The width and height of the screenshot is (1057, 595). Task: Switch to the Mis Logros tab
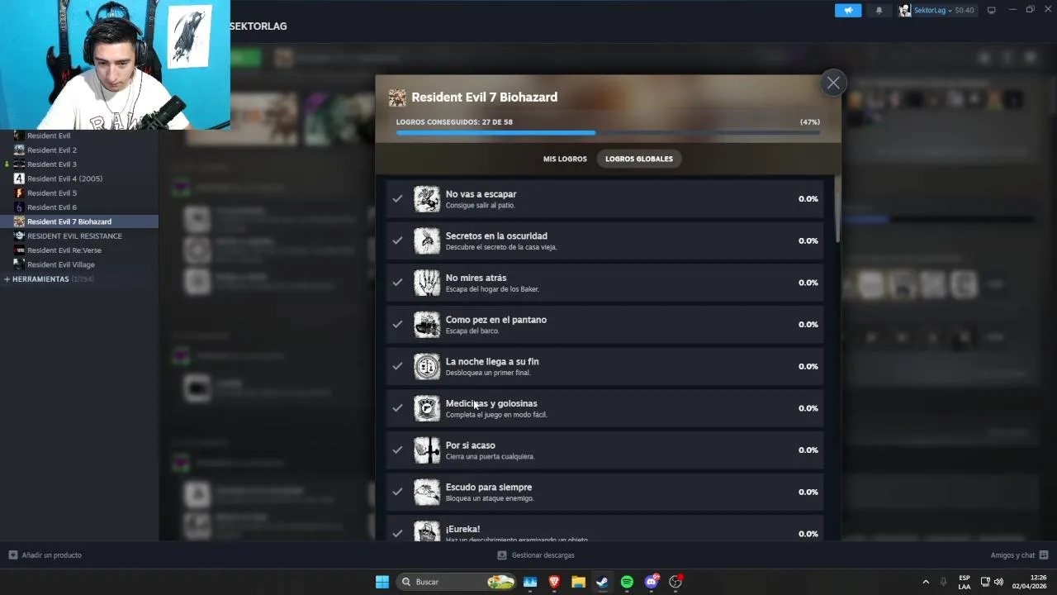[565, 159]
